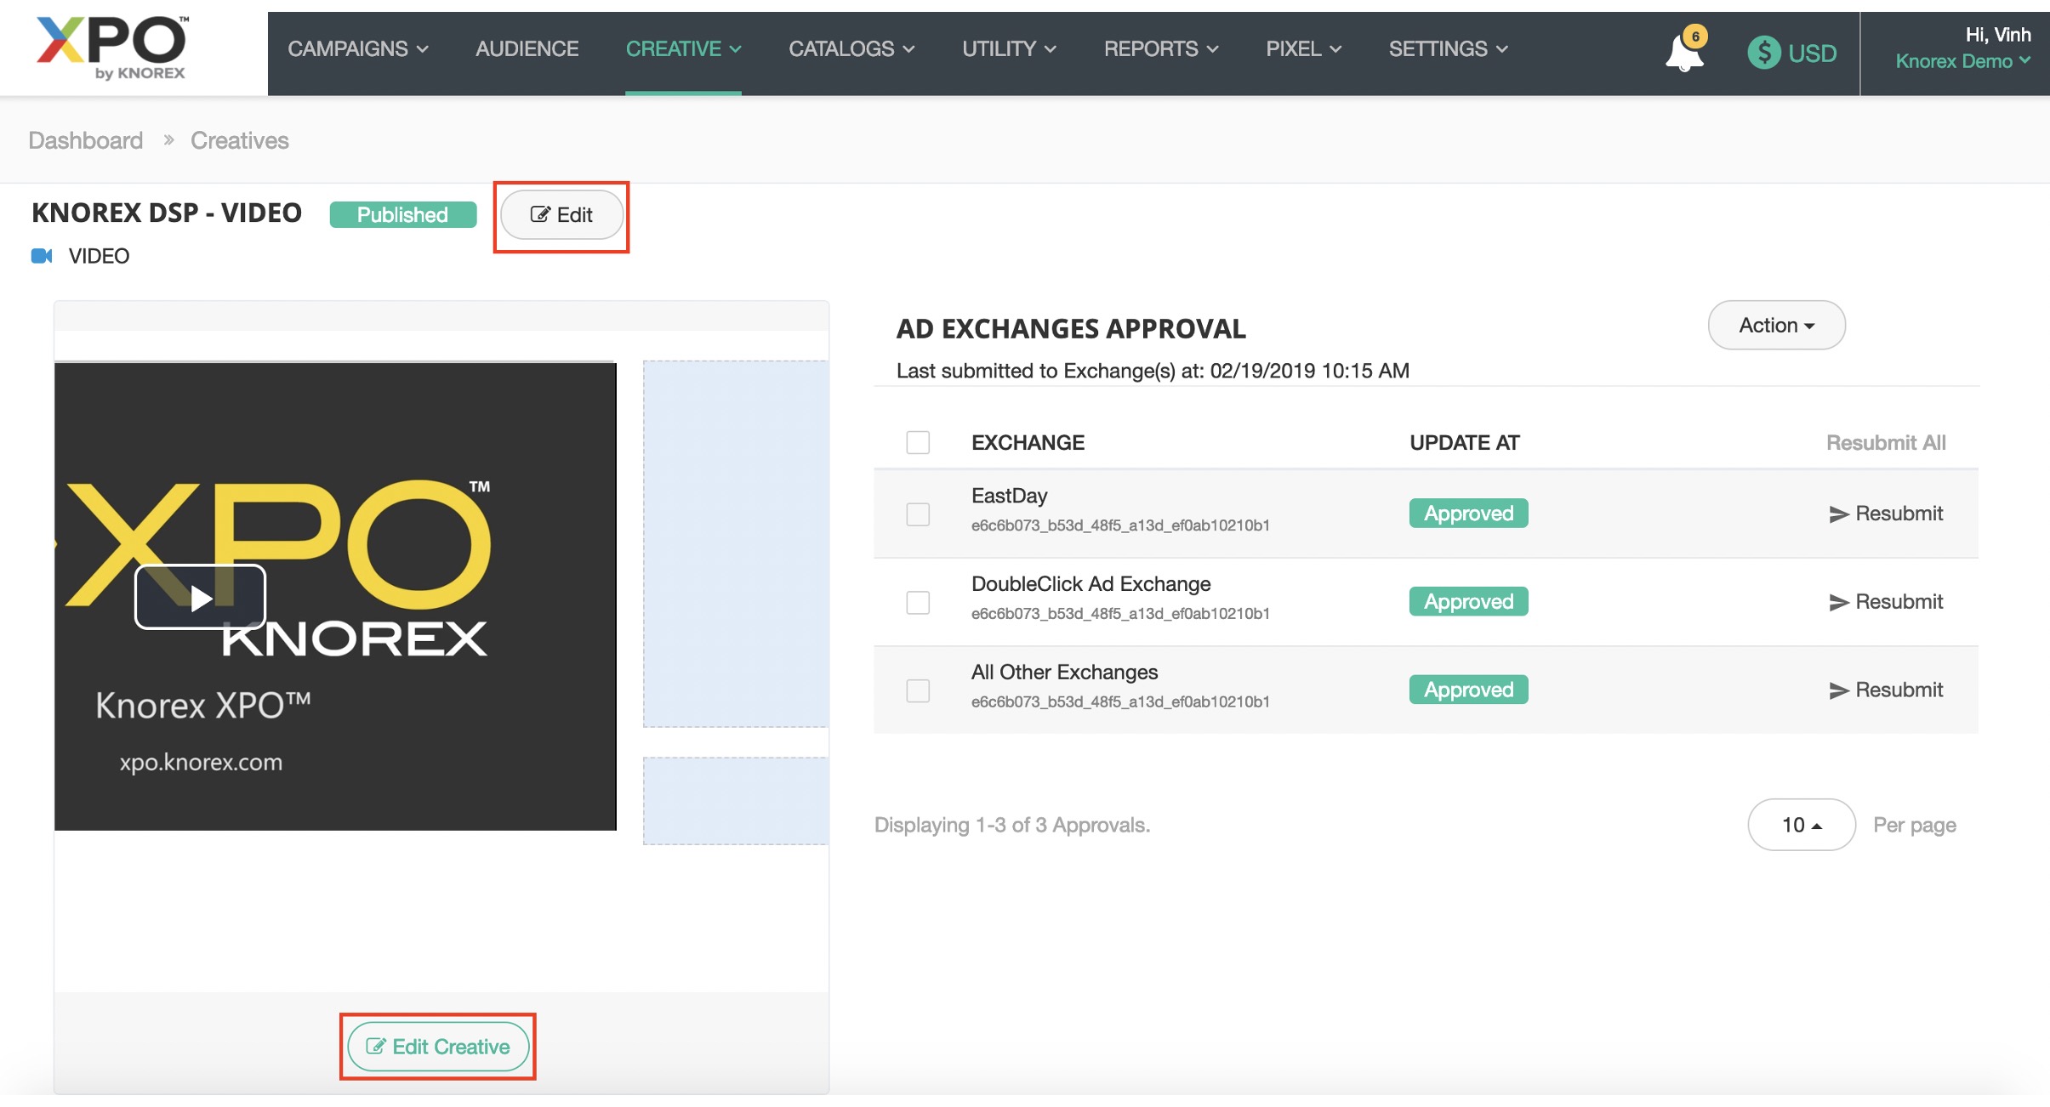Screen dimensions: 2050x1107
Task: Click the EastDay Approved status badge
Action: coord(1468,514)
